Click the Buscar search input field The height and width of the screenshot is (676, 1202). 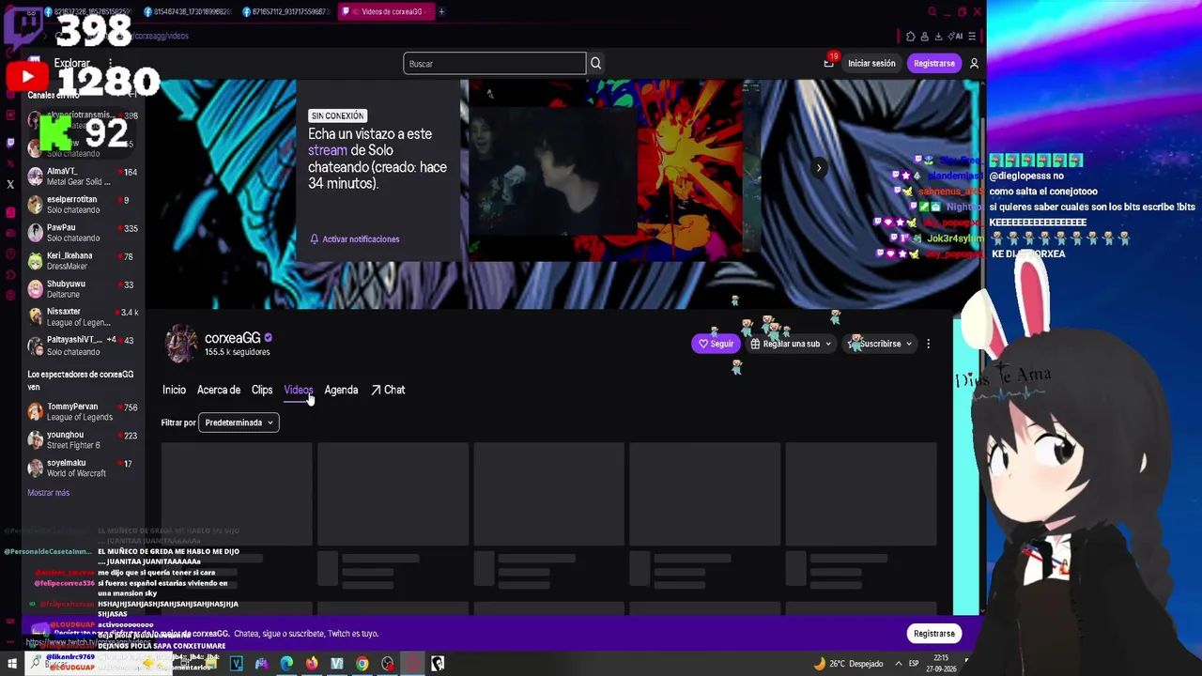point(495,63)
